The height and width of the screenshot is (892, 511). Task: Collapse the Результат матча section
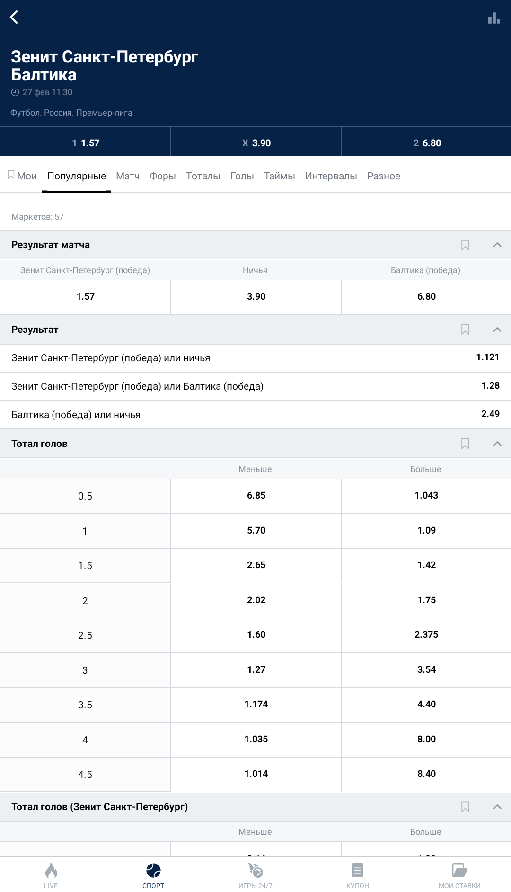tap(497, 245)
